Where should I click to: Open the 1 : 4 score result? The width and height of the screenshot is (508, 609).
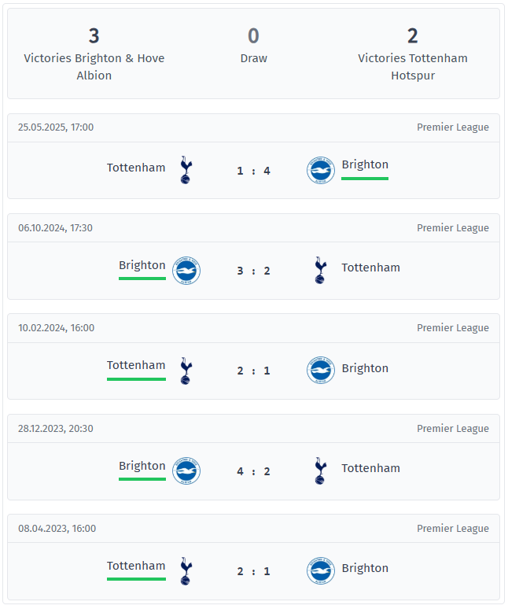tap(253, 171)
